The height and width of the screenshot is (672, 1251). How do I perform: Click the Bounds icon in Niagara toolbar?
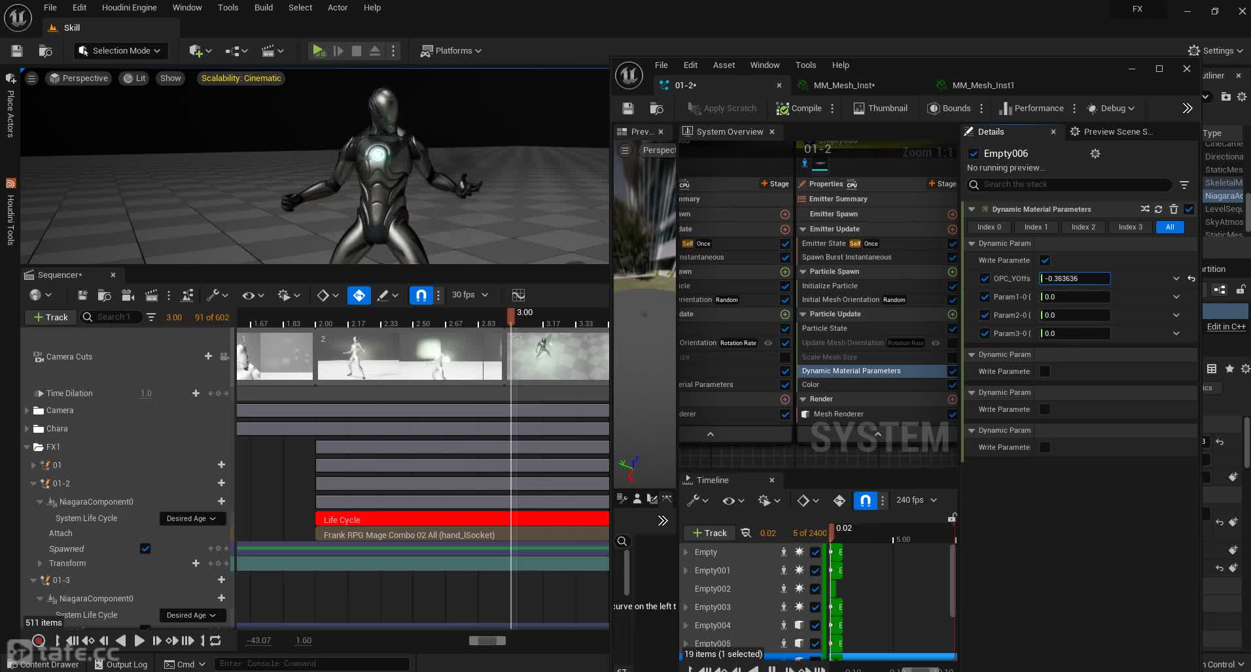click(934, 109)
